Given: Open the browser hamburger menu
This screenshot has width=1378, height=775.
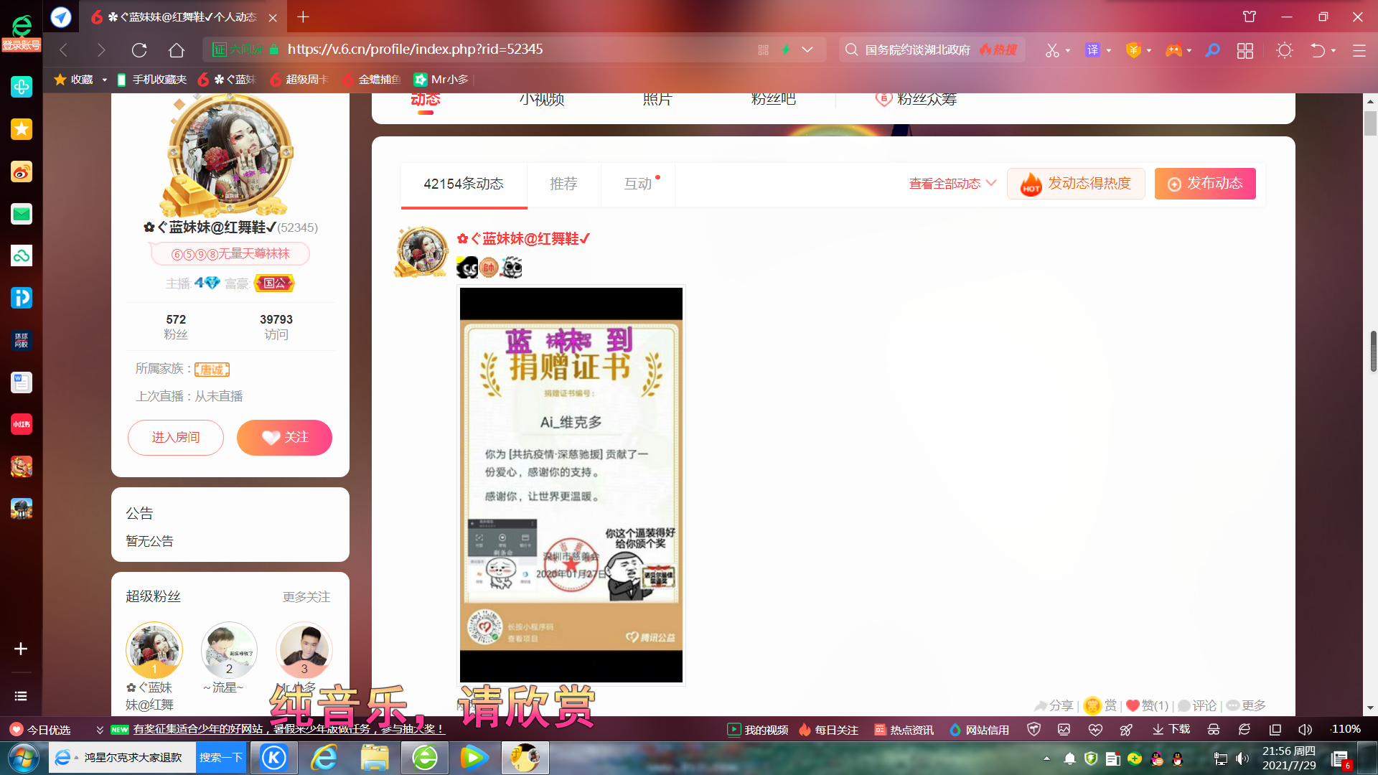Looking at the screenshot, I should pos(1359,50).
